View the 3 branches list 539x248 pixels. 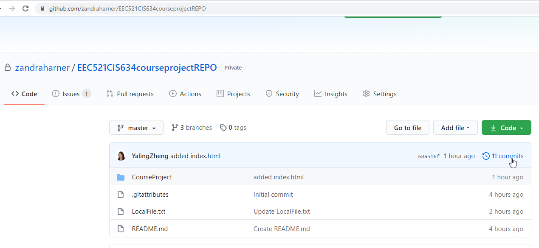(191, 127)
